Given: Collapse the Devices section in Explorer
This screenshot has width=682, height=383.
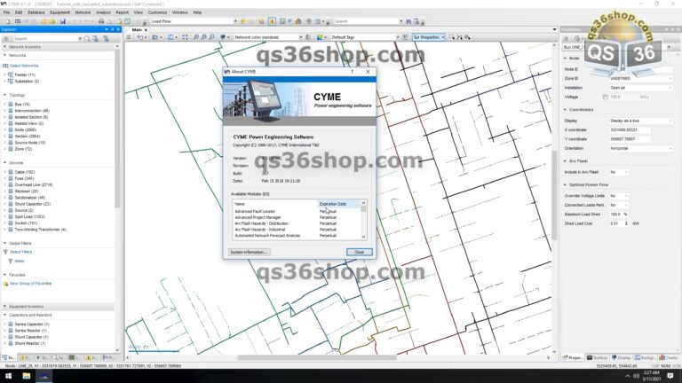Looking at the screenshot, I should click(4, 163).
